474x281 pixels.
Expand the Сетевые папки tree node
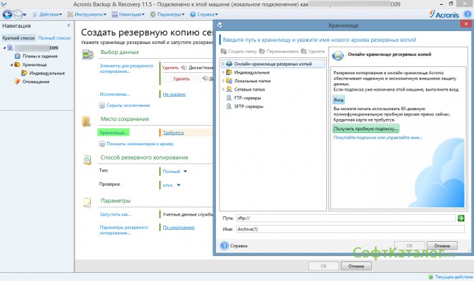(223, 88)
